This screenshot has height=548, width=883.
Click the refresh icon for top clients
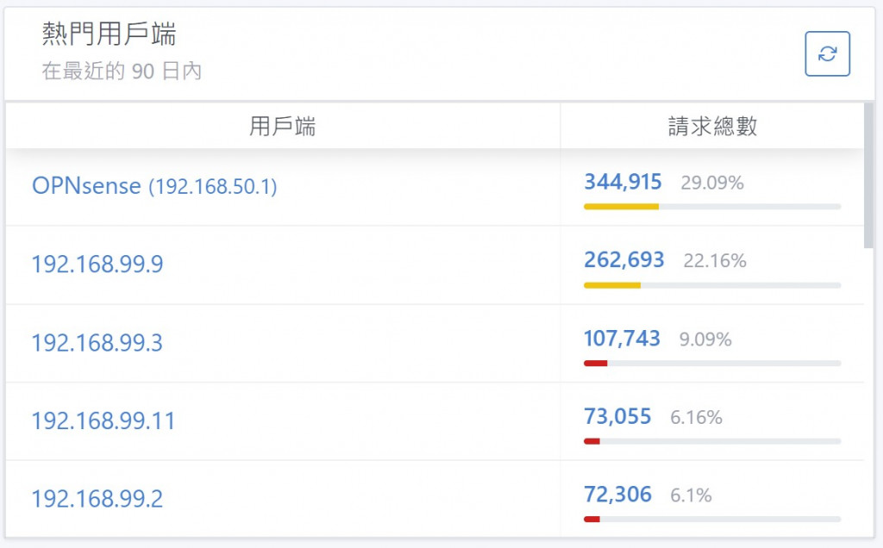pyautogui.click(x=827, y=54)
